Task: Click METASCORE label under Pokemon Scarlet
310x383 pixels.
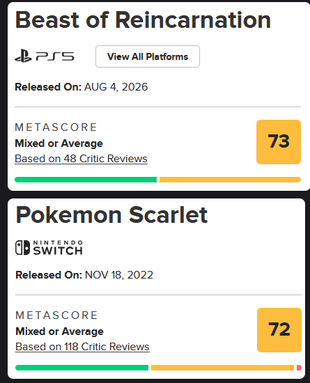Action: 56,315
